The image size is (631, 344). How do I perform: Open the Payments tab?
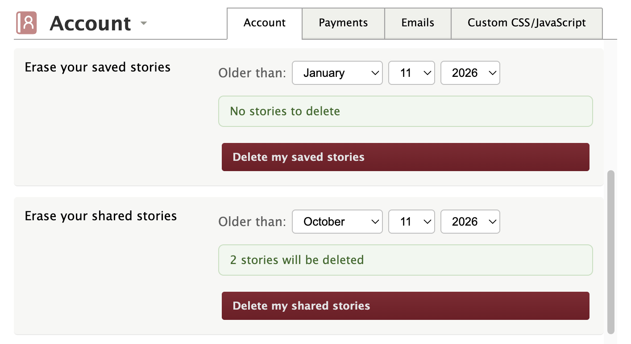click(343, 23)
